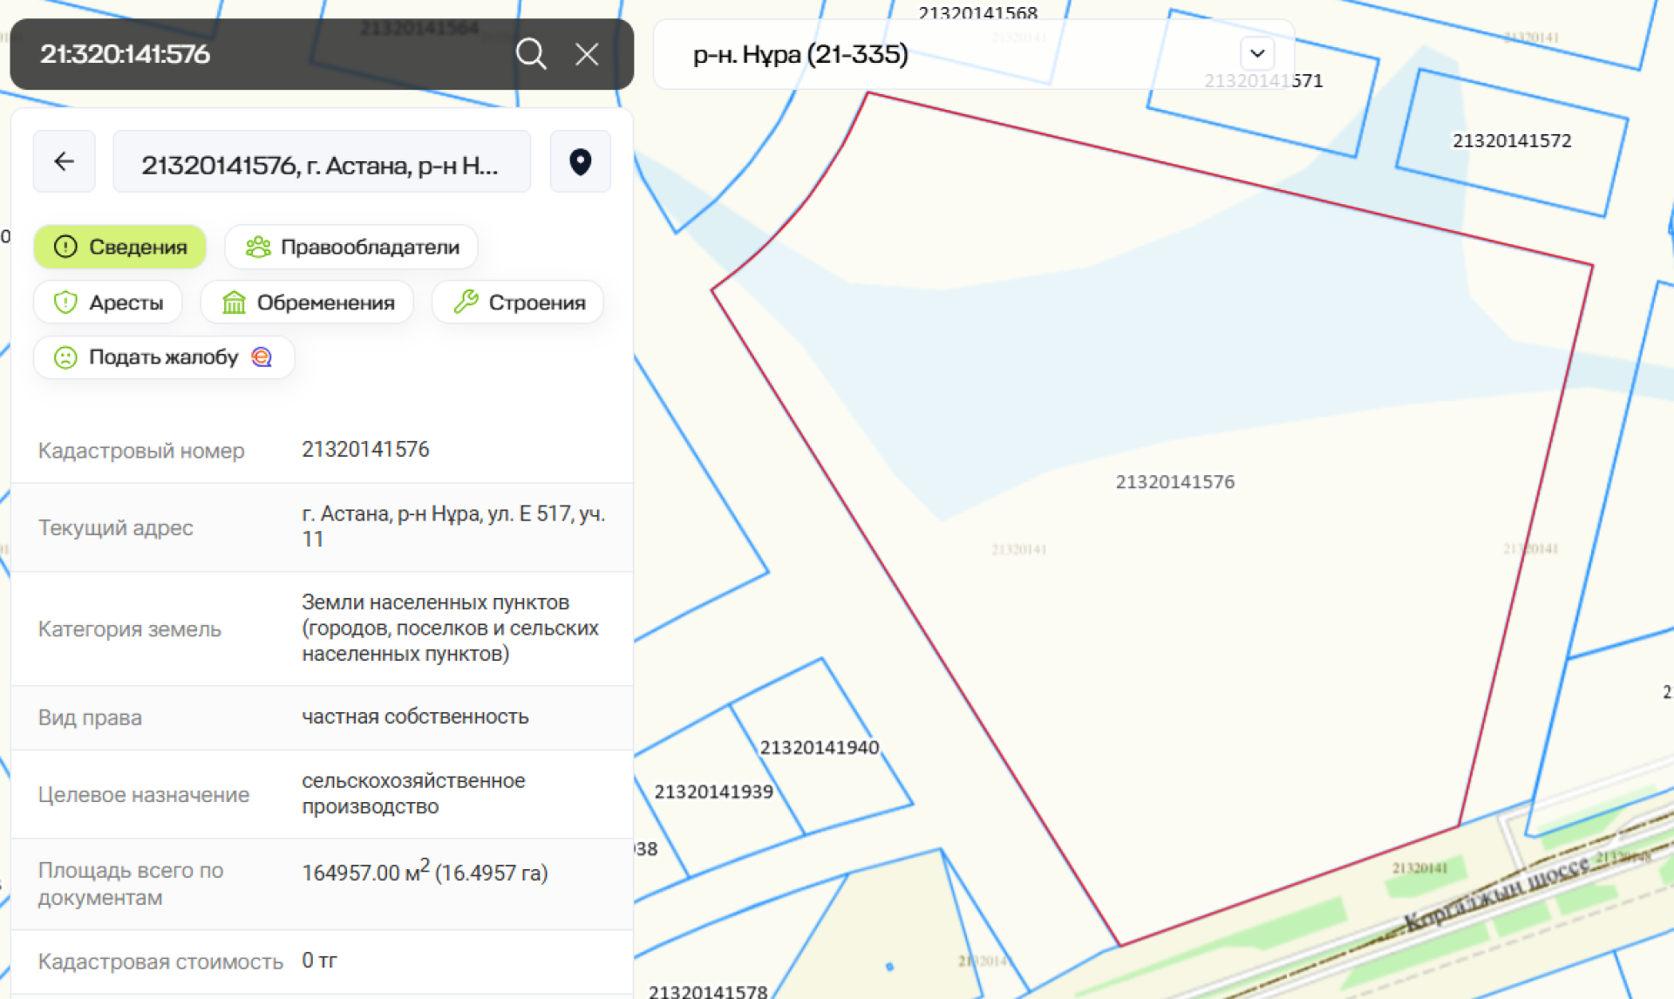
Task: Click the 21320141576 parcel label on map
Action: coord(1174,481)
